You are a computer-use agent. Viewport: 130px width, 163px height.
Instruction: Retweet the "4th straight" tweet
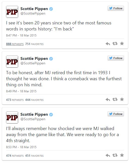click(115, 155)
